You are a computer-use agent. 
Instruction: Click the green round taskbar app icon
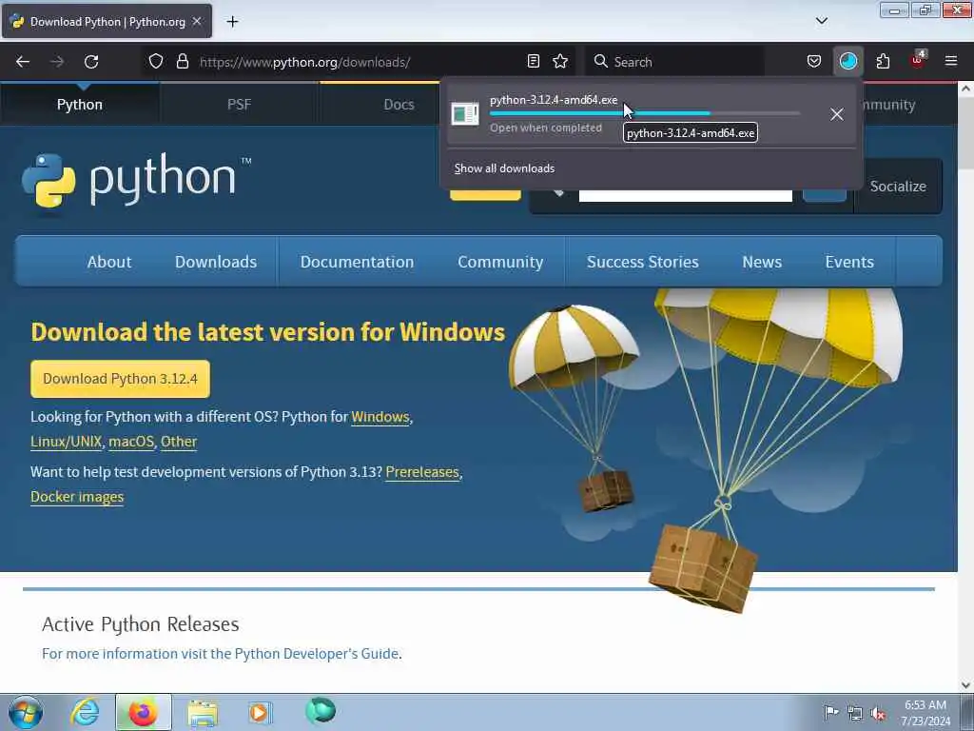tap(321, 710)
